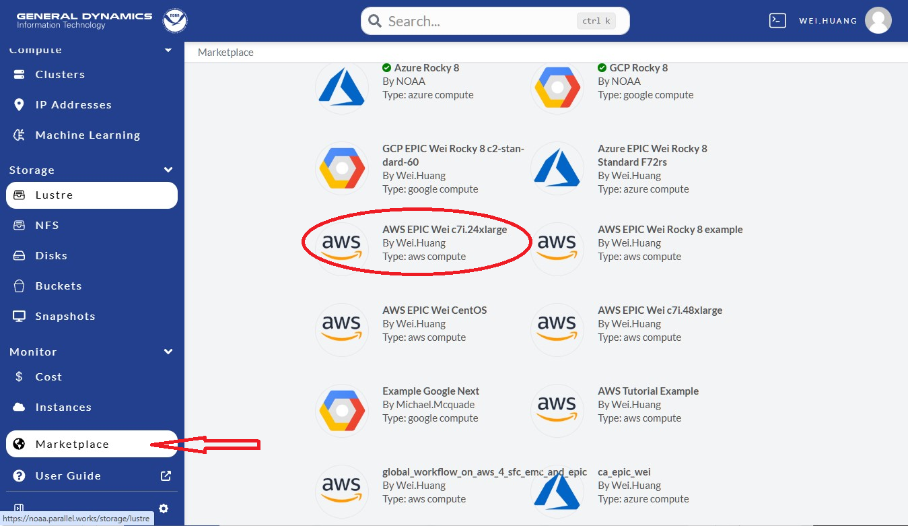Click the Snapshots monitor icon

[20, 316]
